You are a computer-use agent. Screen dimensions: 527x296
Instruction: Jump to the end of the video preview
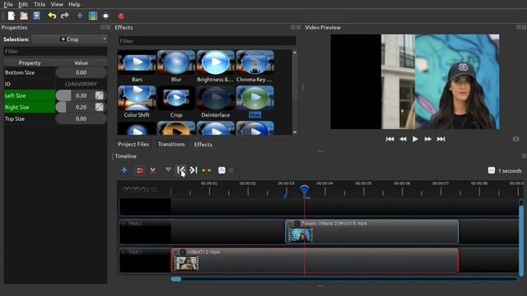pos(441,139)
